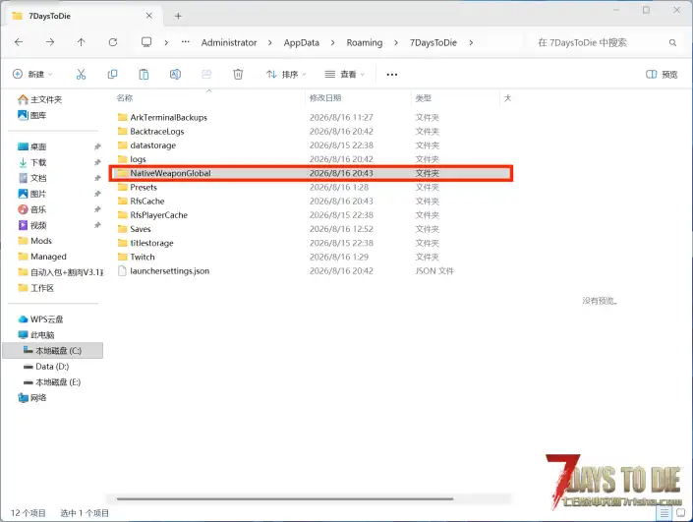The image size is (693, 522).
Task: Open the Managed folder in sidebar
Action: coord(42,257)
